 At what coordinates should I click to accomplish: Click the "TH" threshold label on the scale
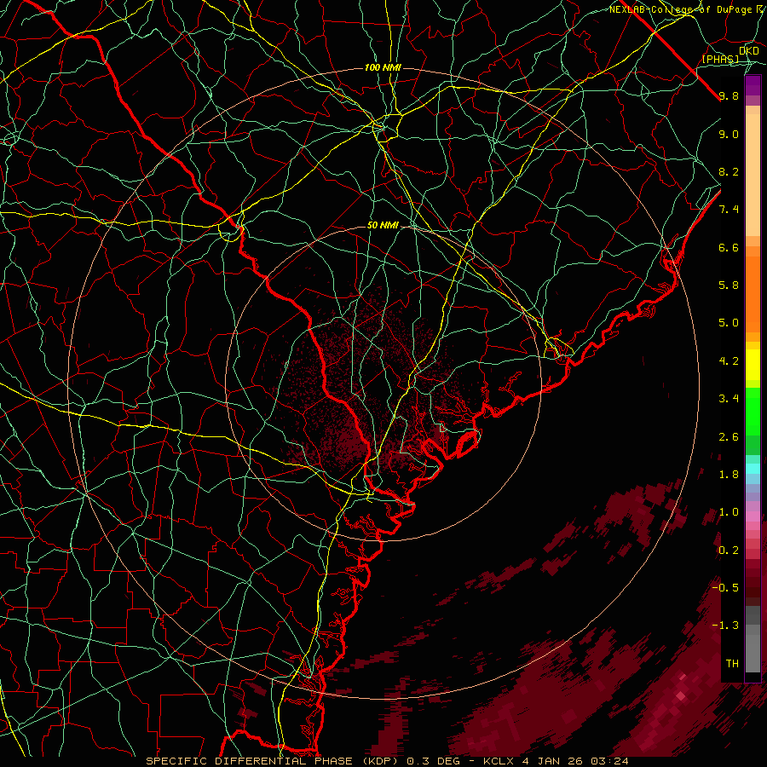point(732,663)
